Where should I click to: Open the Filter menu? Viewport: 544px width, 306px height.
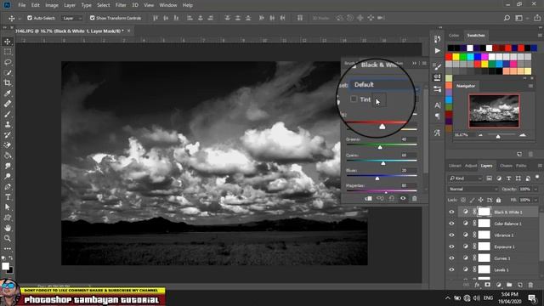click(121, 5)
